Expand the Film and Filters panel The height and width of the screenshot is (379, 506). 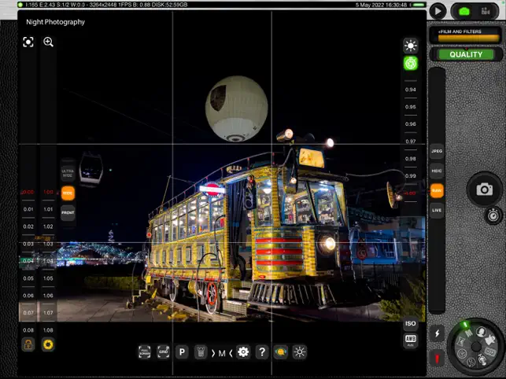pos(467,35)
